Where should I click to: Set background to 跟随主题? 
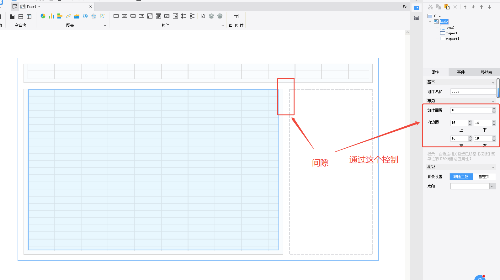click(x=461, y=177)
